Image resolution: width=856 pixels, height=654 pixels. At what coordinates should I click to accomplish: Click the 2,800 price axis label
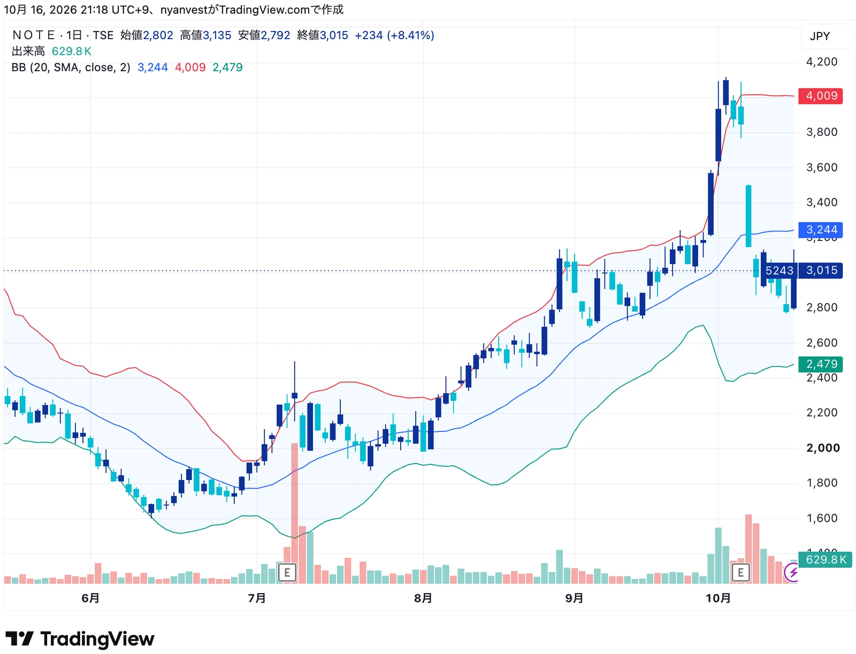click(x=822, y=308)
